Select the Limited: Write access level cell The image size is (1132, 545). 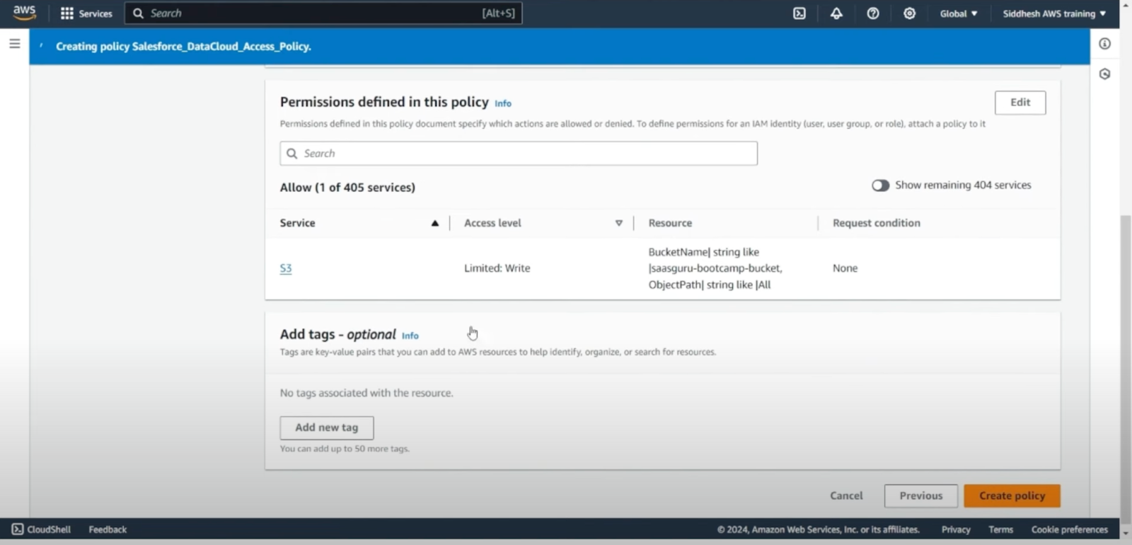[497, 268]
